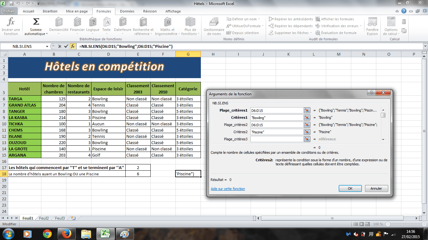
Task: Open the Aide sur cette fonction link
Action: click(228, 189)
